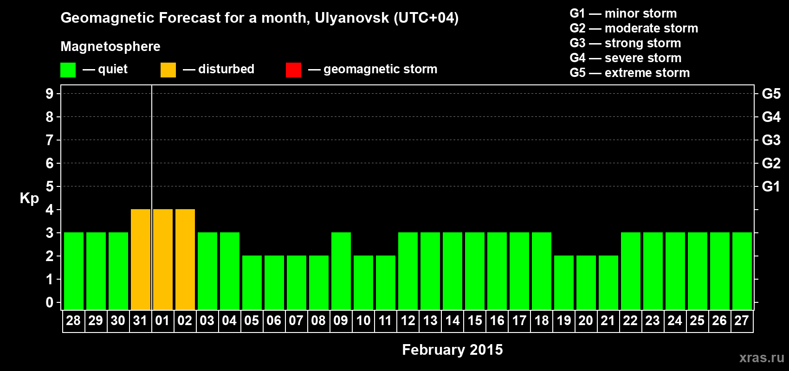The image size is (789, 371).
Task: Click the 'G2 — moderate storm' legend line
Action: (634, 28)
